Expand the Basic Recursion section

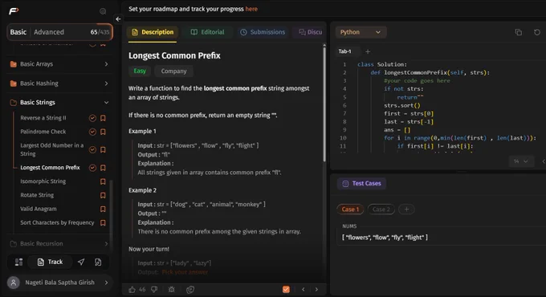[59, 244]
